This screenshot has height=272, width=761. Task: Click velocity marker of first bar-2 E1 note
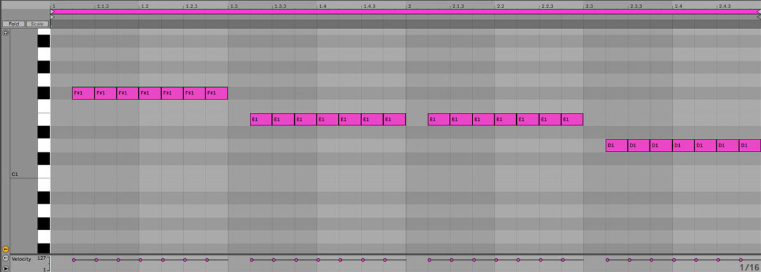point(429,259)
